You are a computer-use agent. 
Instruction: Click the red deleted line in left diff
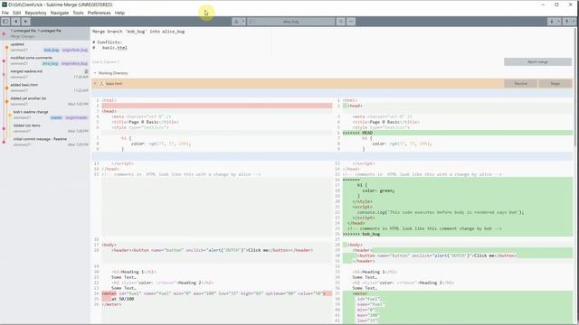pyautogui.click(x=217, y=106)
